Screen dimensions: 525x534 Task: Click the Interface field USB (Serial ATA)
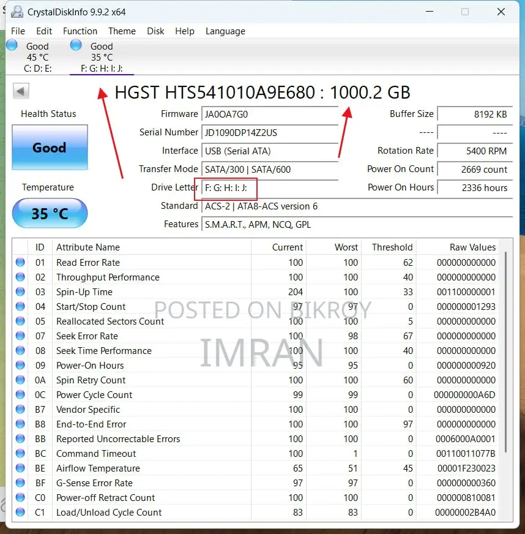[x=270, y=151]
